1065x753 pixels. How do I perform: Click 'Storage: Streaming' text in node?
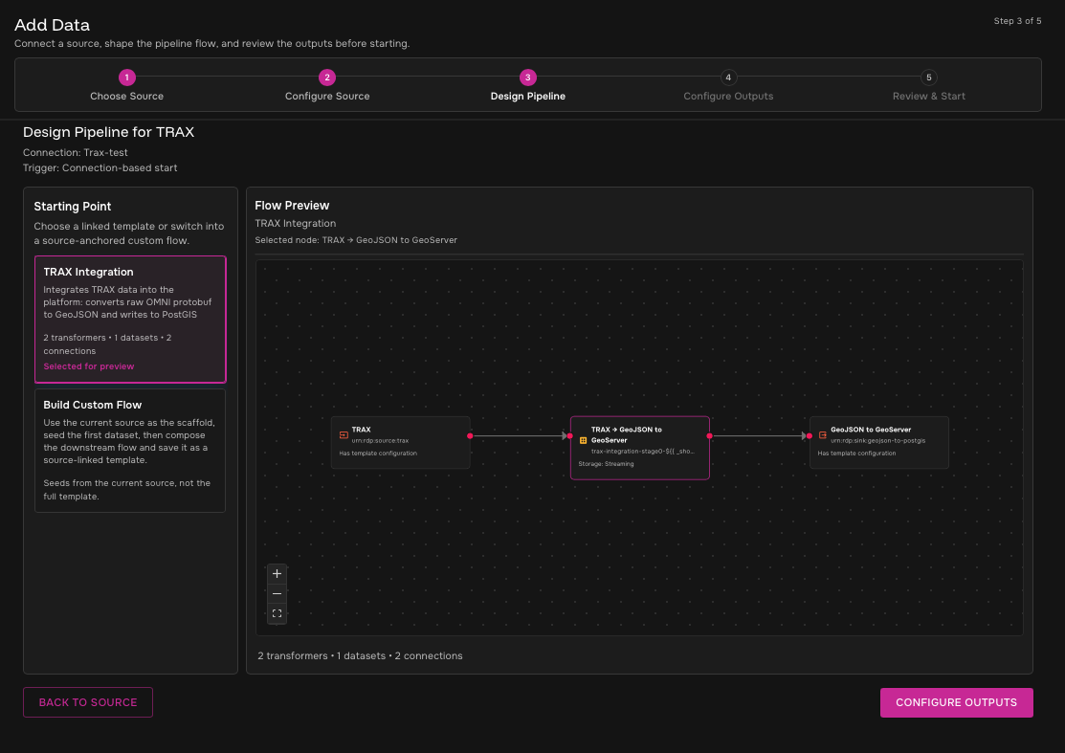(x=606, y=464)
